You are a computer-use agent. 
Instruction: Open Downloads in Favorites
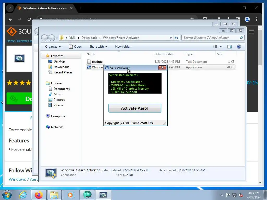61,67
